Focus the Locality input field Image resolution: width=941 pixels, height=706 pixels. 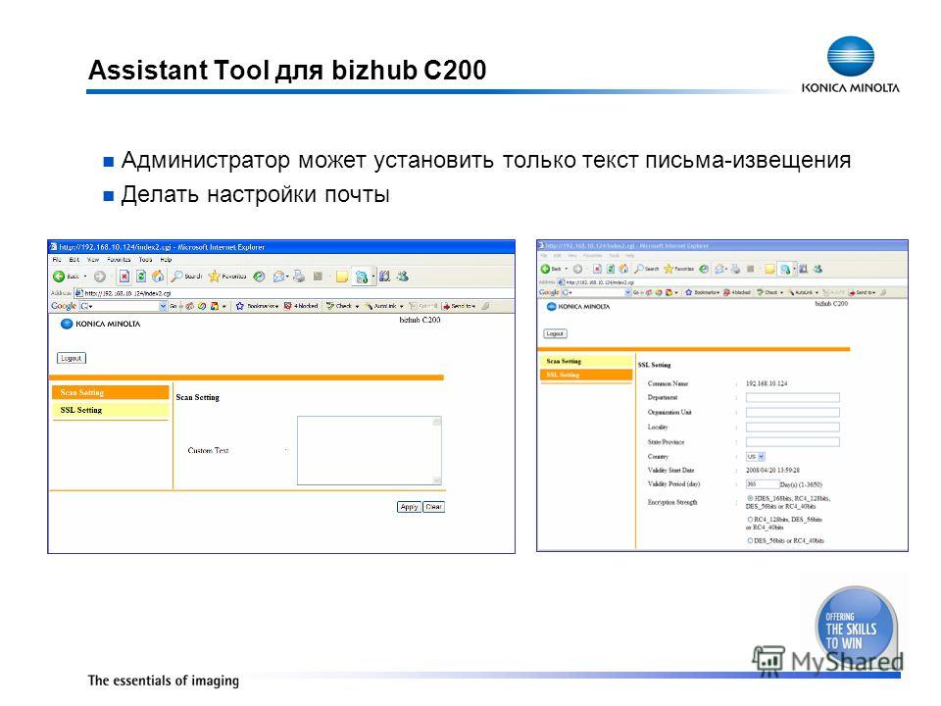[x=793, y=428]
